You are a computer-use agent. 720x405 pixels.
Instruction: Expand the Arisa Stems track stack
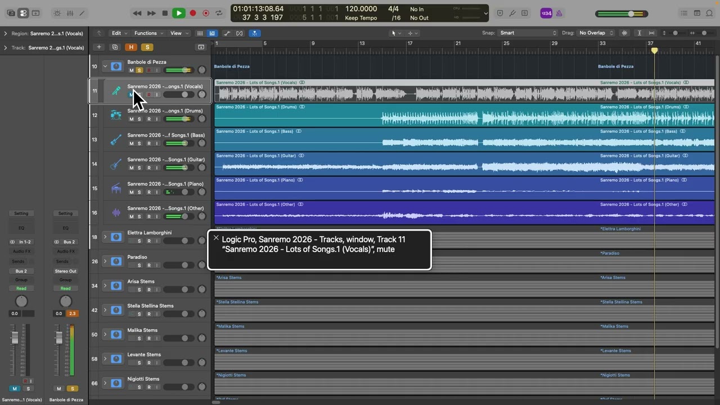click(105, 286)
